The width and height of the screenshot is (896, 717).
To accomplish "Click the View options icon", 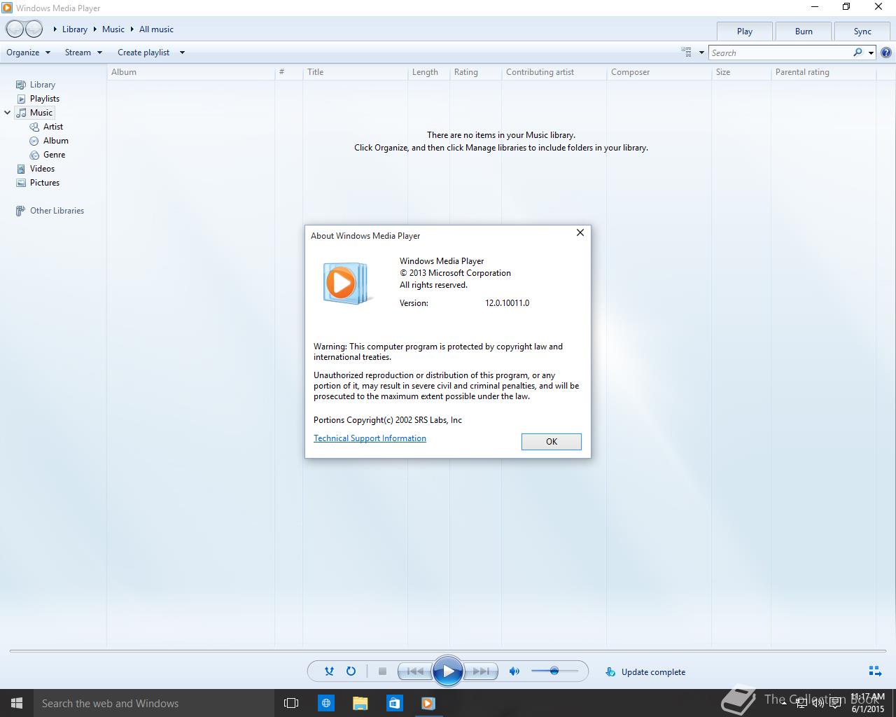I will (686, 52).
